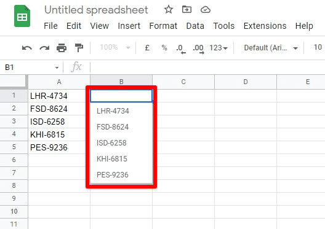Format as percent with % button

164,48
